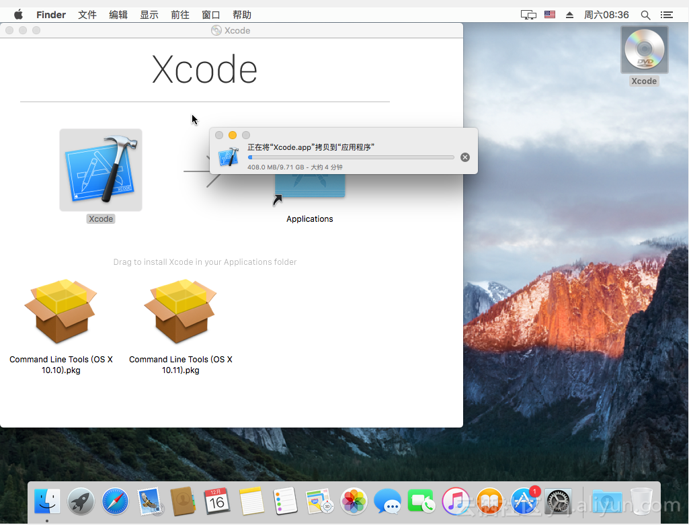The width and height of the screenshot is (689, 525).
Task: Open the Xcode DVD volume on desktop
Action: point(644,50)
